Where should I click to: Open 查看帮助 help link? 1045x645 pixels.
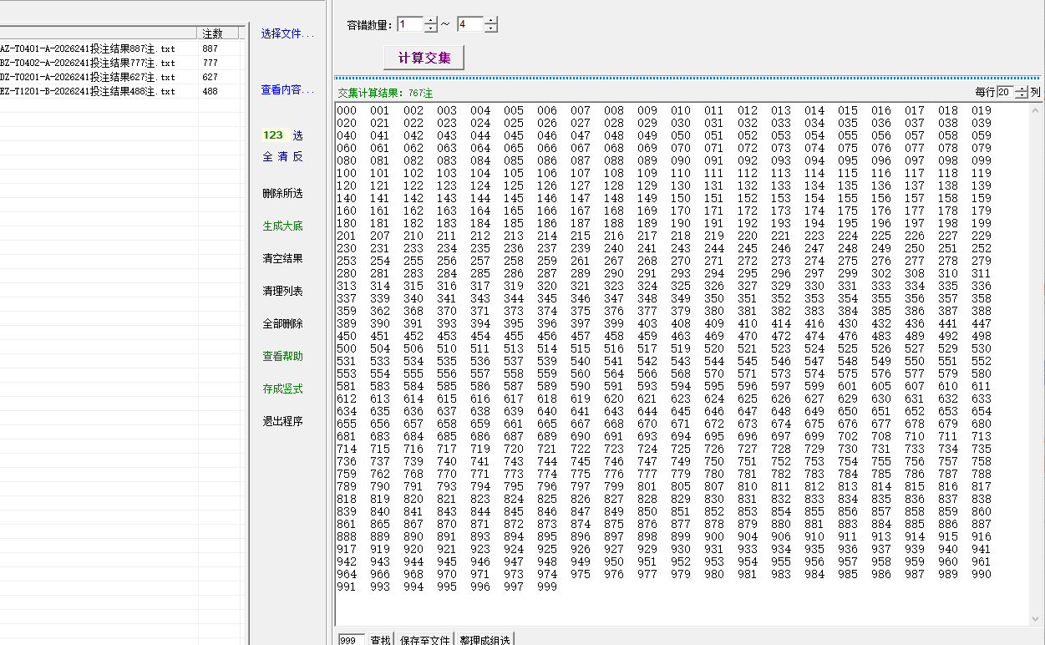[282, 356]
